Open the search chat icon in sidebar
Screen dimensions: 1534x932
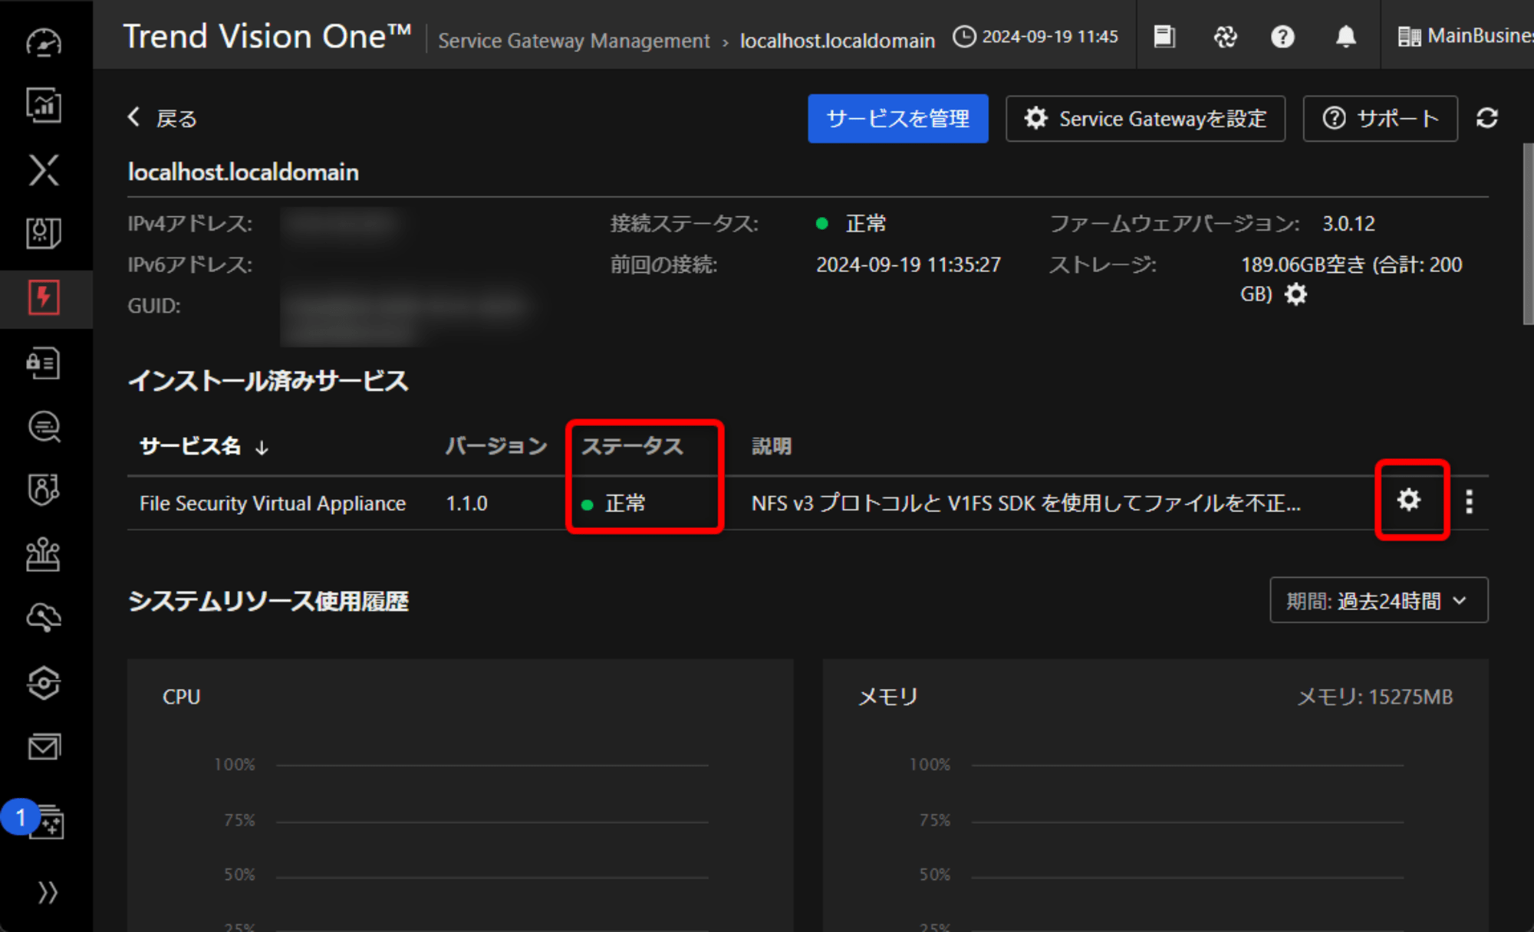44,427
